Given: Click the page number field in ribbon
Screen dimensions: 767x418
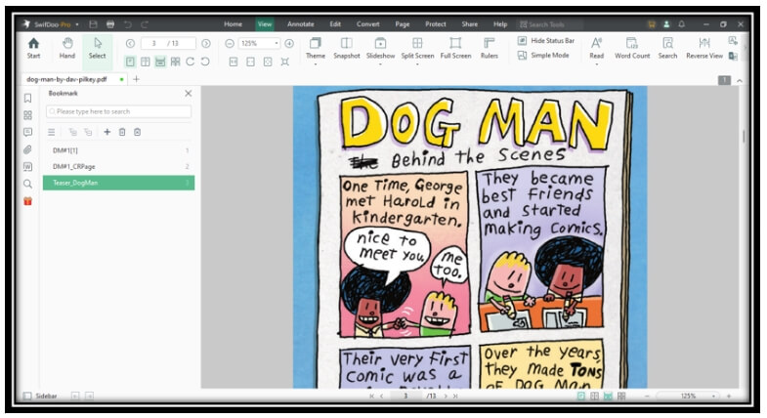Looking at the screenshot, I should [x=168, y=44].
